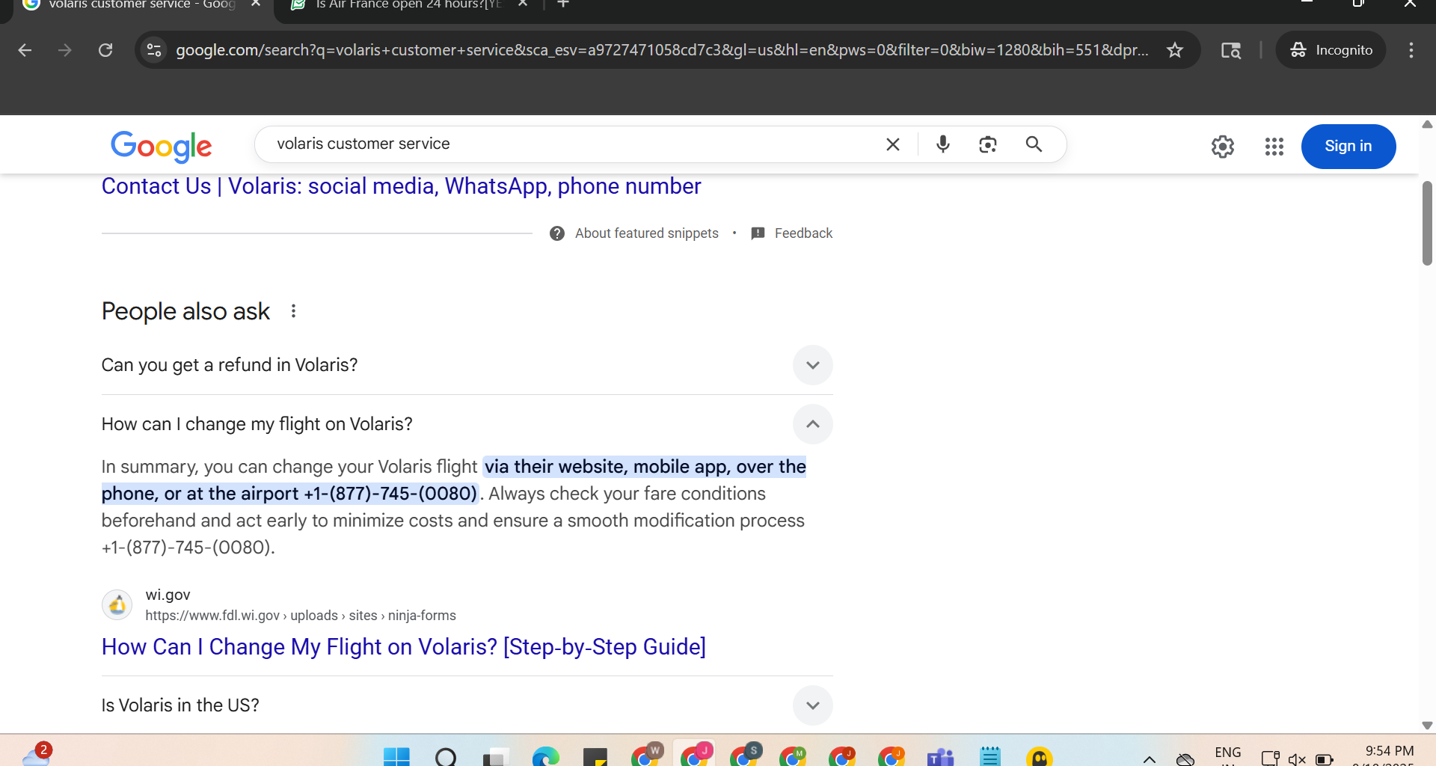The image size is (1436, 766).
Task: Launch Microsoft Edge from taskbar
Action: click(x=545, y=757)
